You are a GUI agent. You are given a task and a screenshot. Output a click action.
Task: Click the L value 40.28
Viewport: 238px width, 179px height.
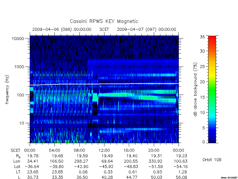coord(107,177)
